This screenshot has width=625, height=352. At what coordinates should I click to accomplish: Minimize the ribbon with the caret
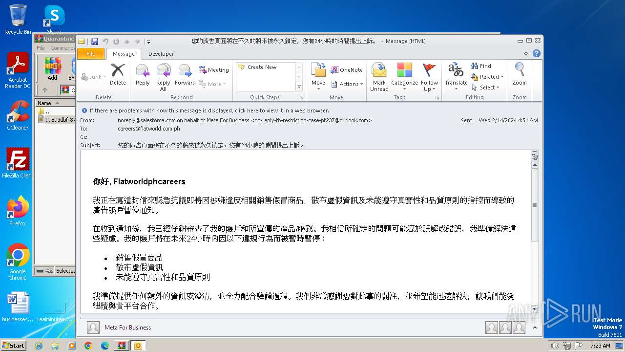(x=526, y=54)
